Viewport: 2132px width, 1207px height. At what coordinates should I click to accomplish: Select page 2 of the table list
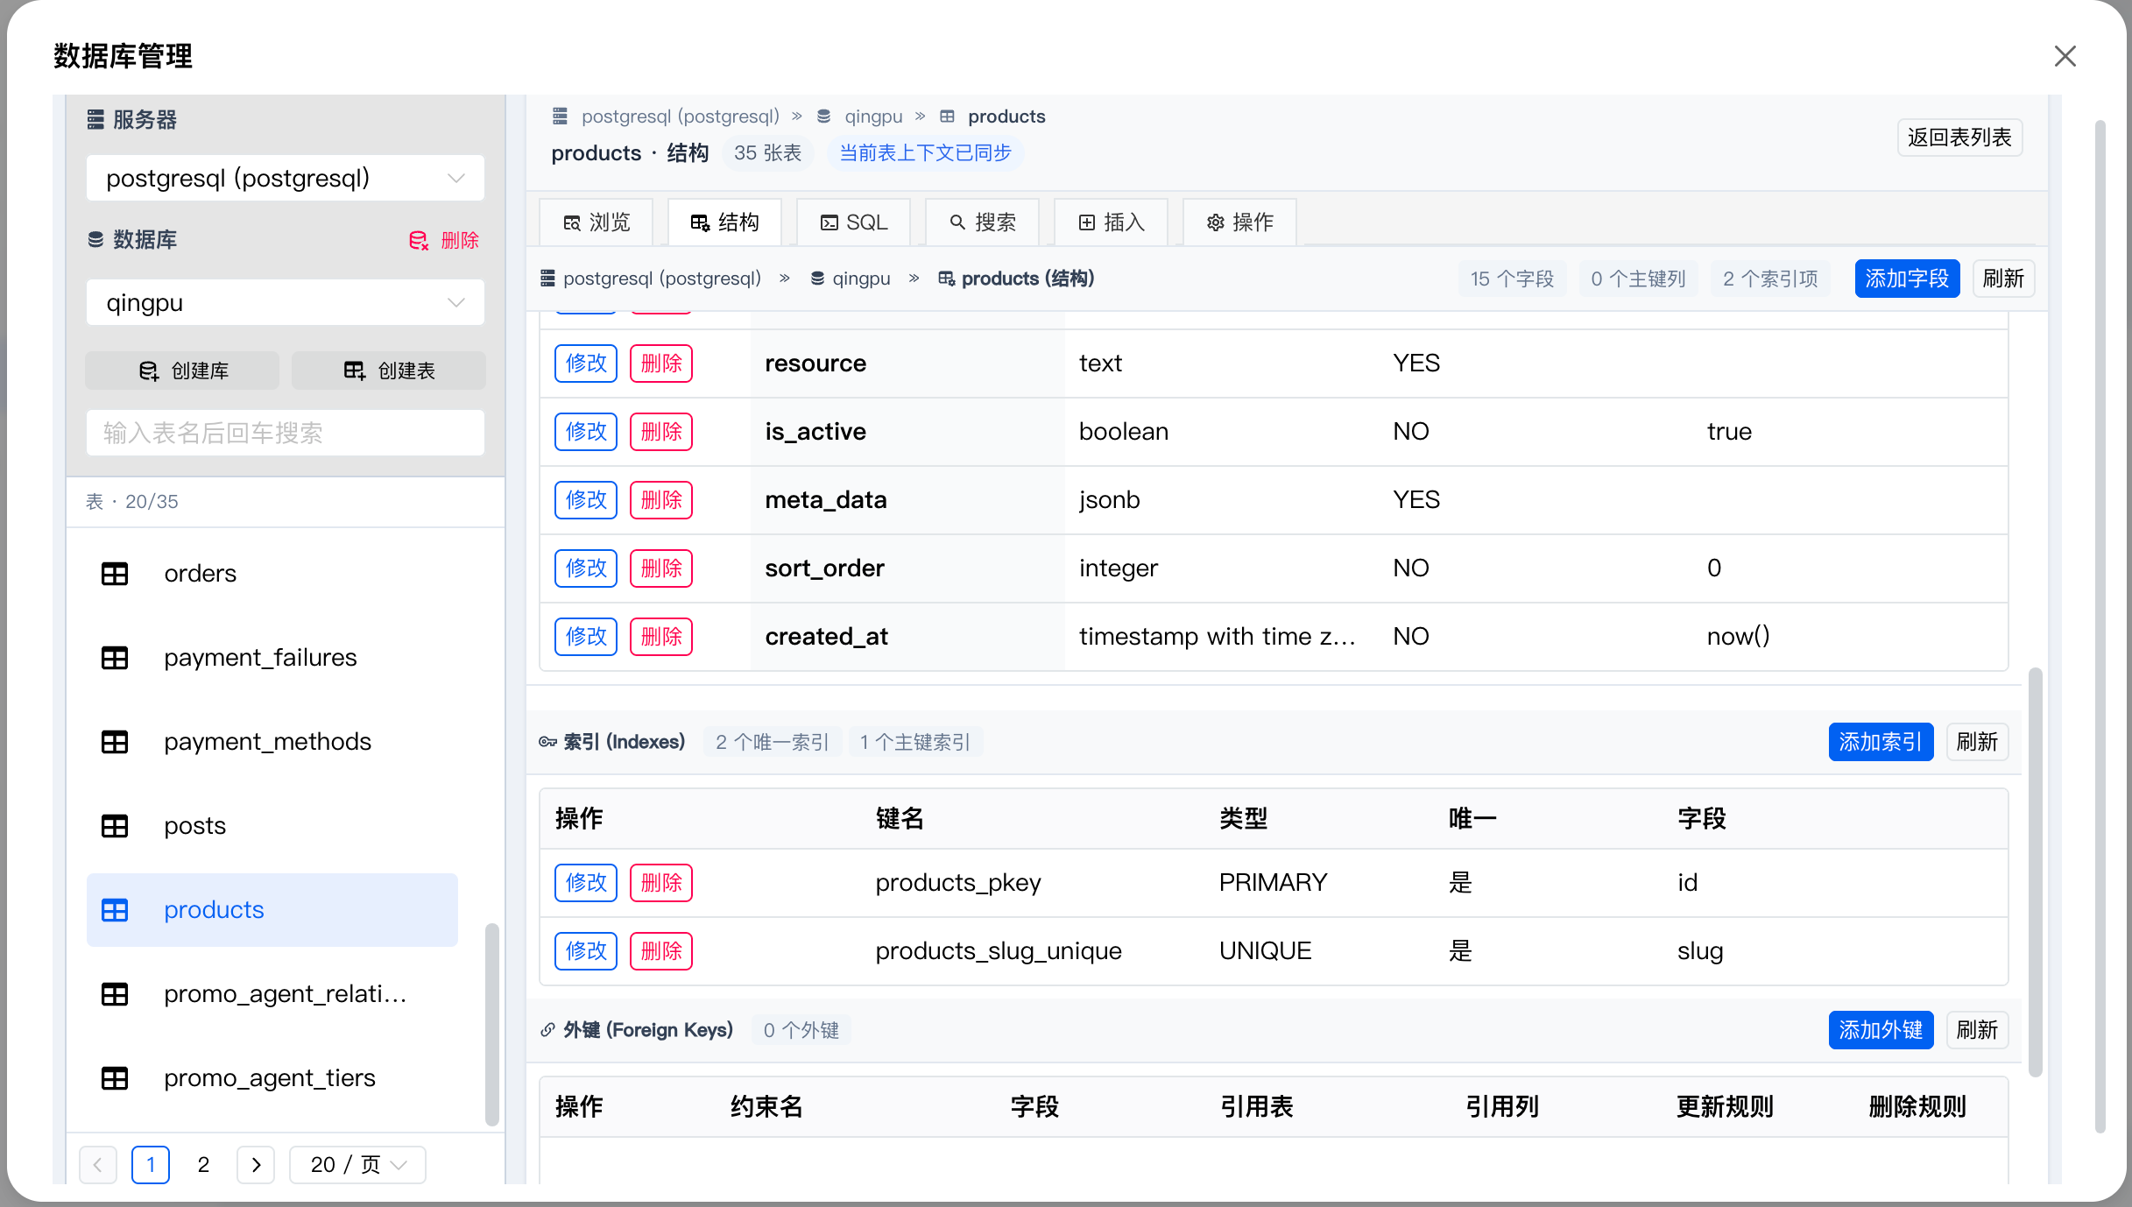203,1165
